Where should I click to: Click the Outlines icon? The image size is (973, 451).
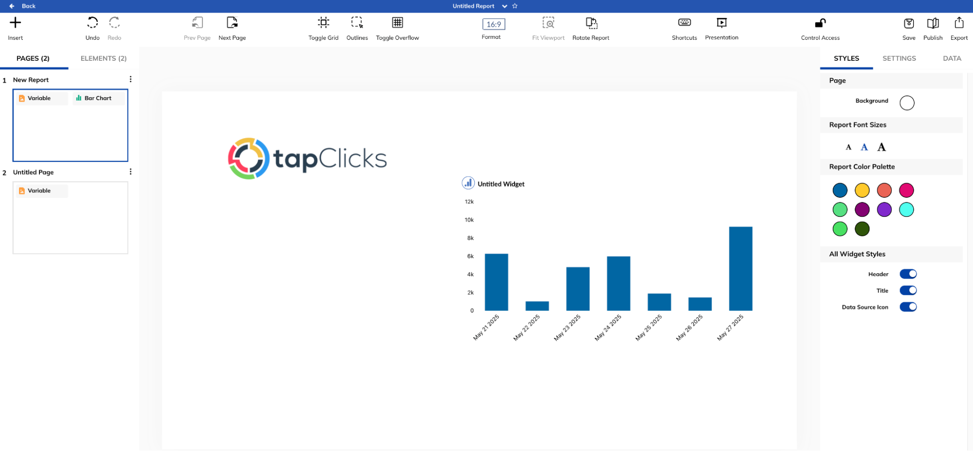[x=357, y=22]
